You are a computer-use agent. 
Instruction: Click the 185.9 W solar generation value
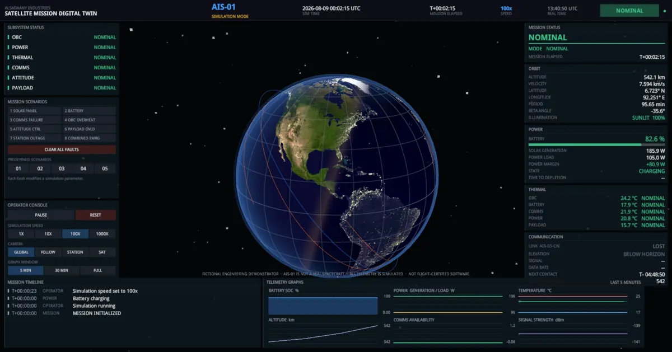(x=655, y=151)
